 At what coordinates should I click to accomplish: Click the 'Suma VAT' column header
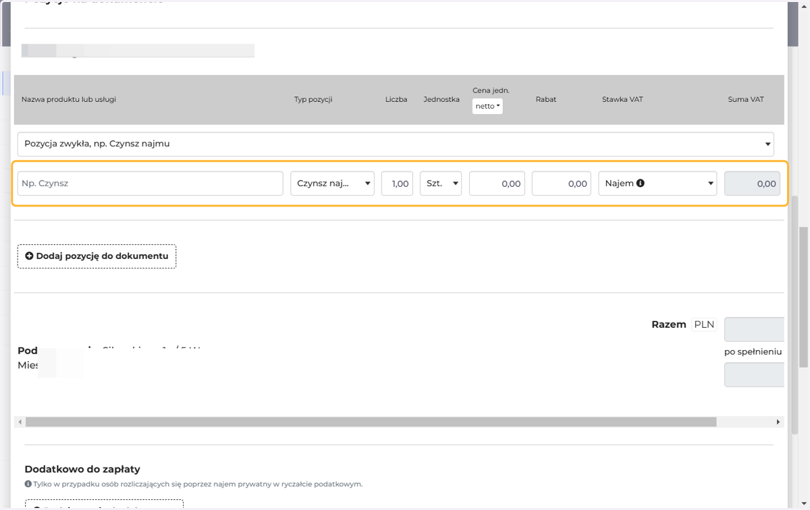[x=746, y=99]
